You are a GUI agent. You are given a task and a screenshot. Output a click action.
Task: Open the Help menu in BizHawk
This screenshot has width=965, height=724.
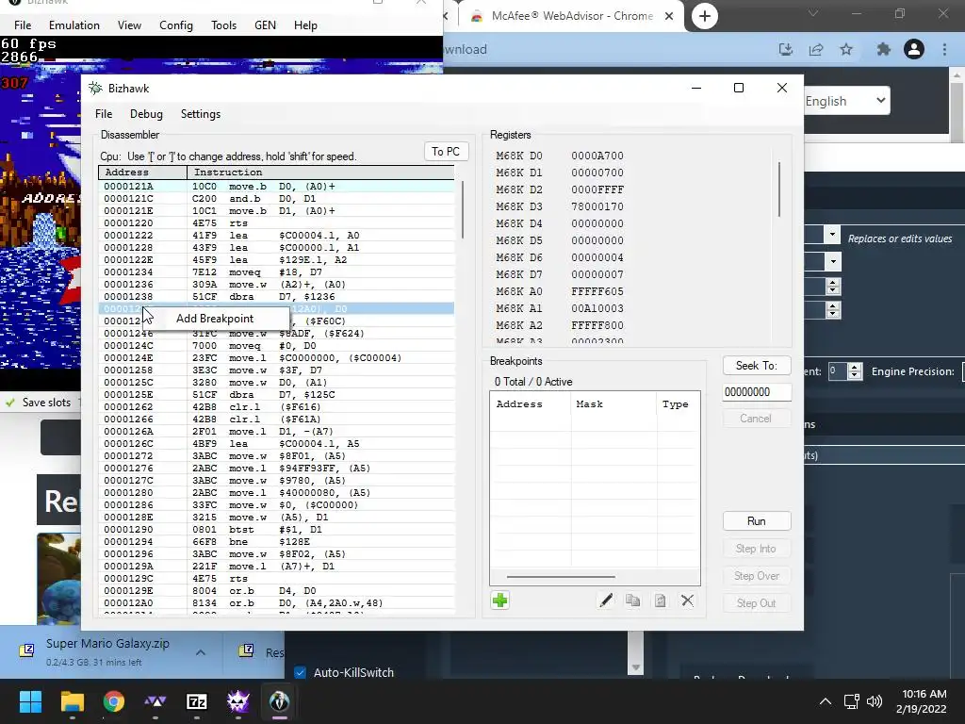point(305,25)
